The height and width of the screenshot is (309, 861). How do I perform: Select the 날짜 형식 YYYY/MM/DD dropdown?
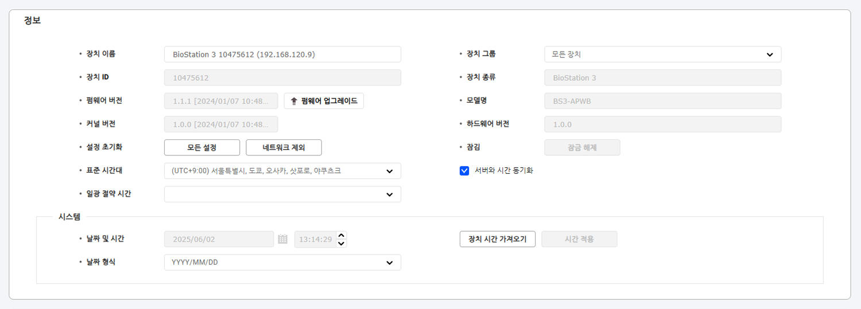(282, 263)
